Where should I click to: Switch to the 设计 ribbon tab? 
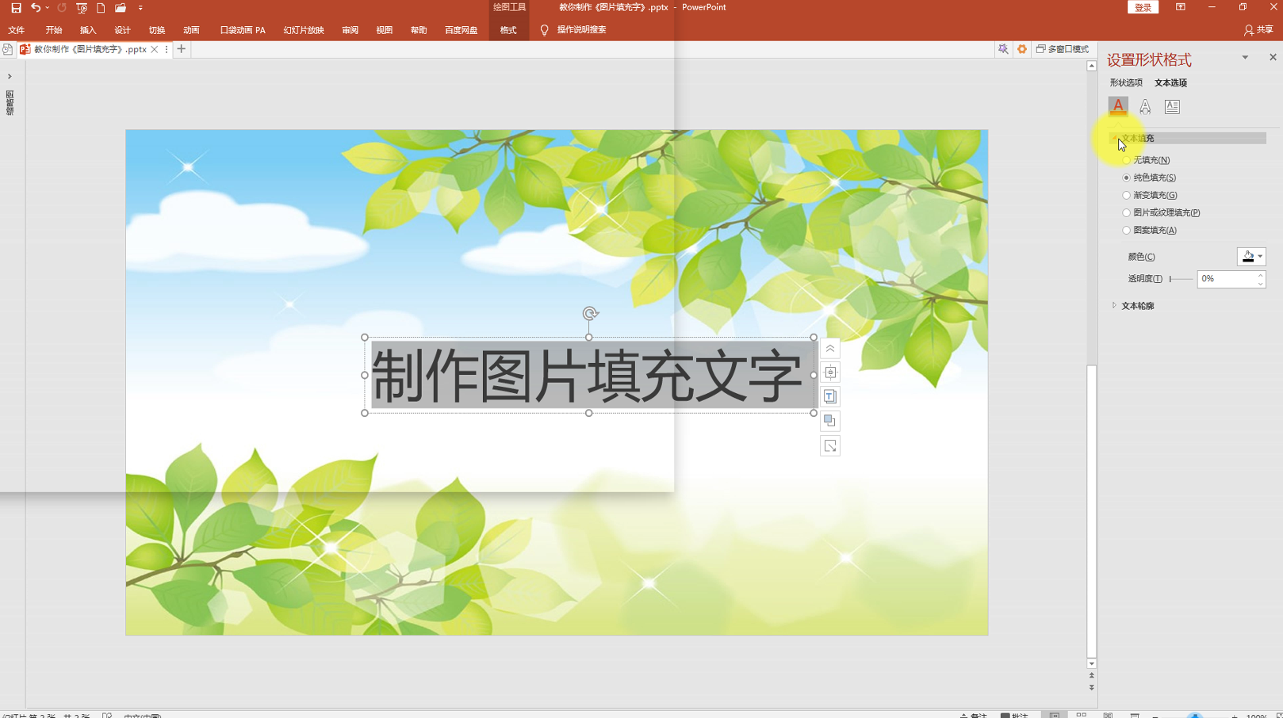(122, 30)
